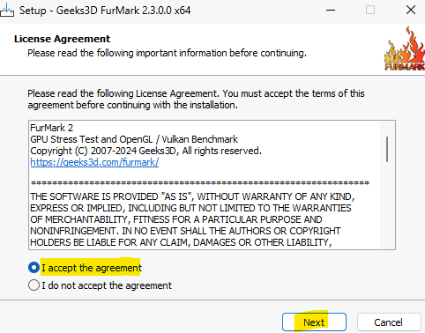Click the 'License Agreement' heading
This screenshot has height=333, width=425.
62,39
